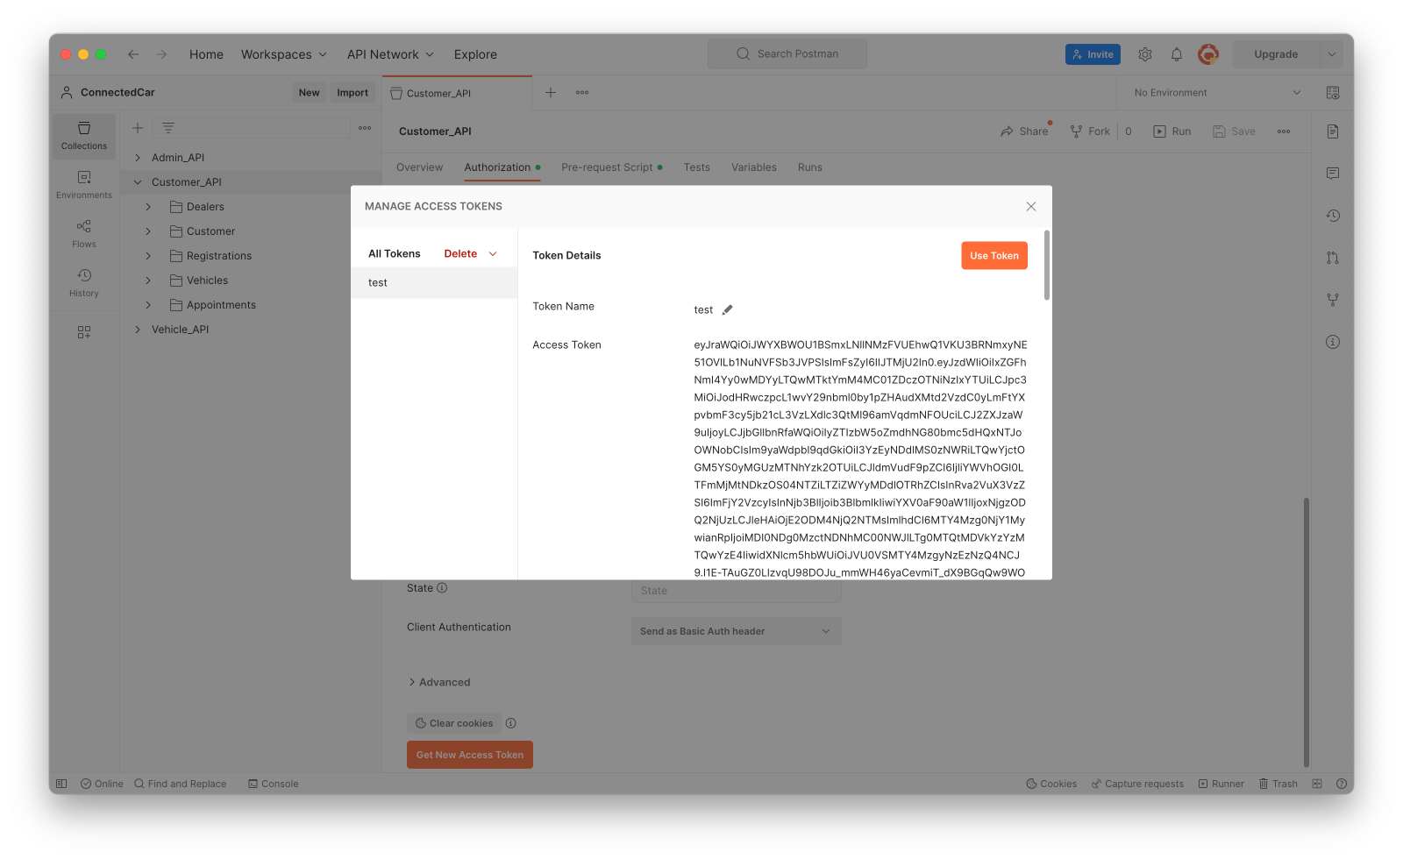Open the collection info icon in right sidebar
Image resolution: width=1403 pixels, height=859 pixels.
pyautogui.click(x=1333, y=342)
